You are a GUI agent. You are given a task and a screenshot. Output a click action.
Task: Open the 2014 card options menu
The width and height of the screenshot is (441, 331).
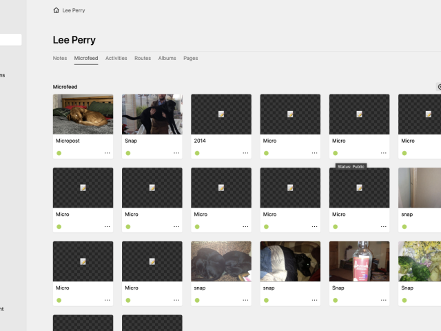click(x=245, y=153)
